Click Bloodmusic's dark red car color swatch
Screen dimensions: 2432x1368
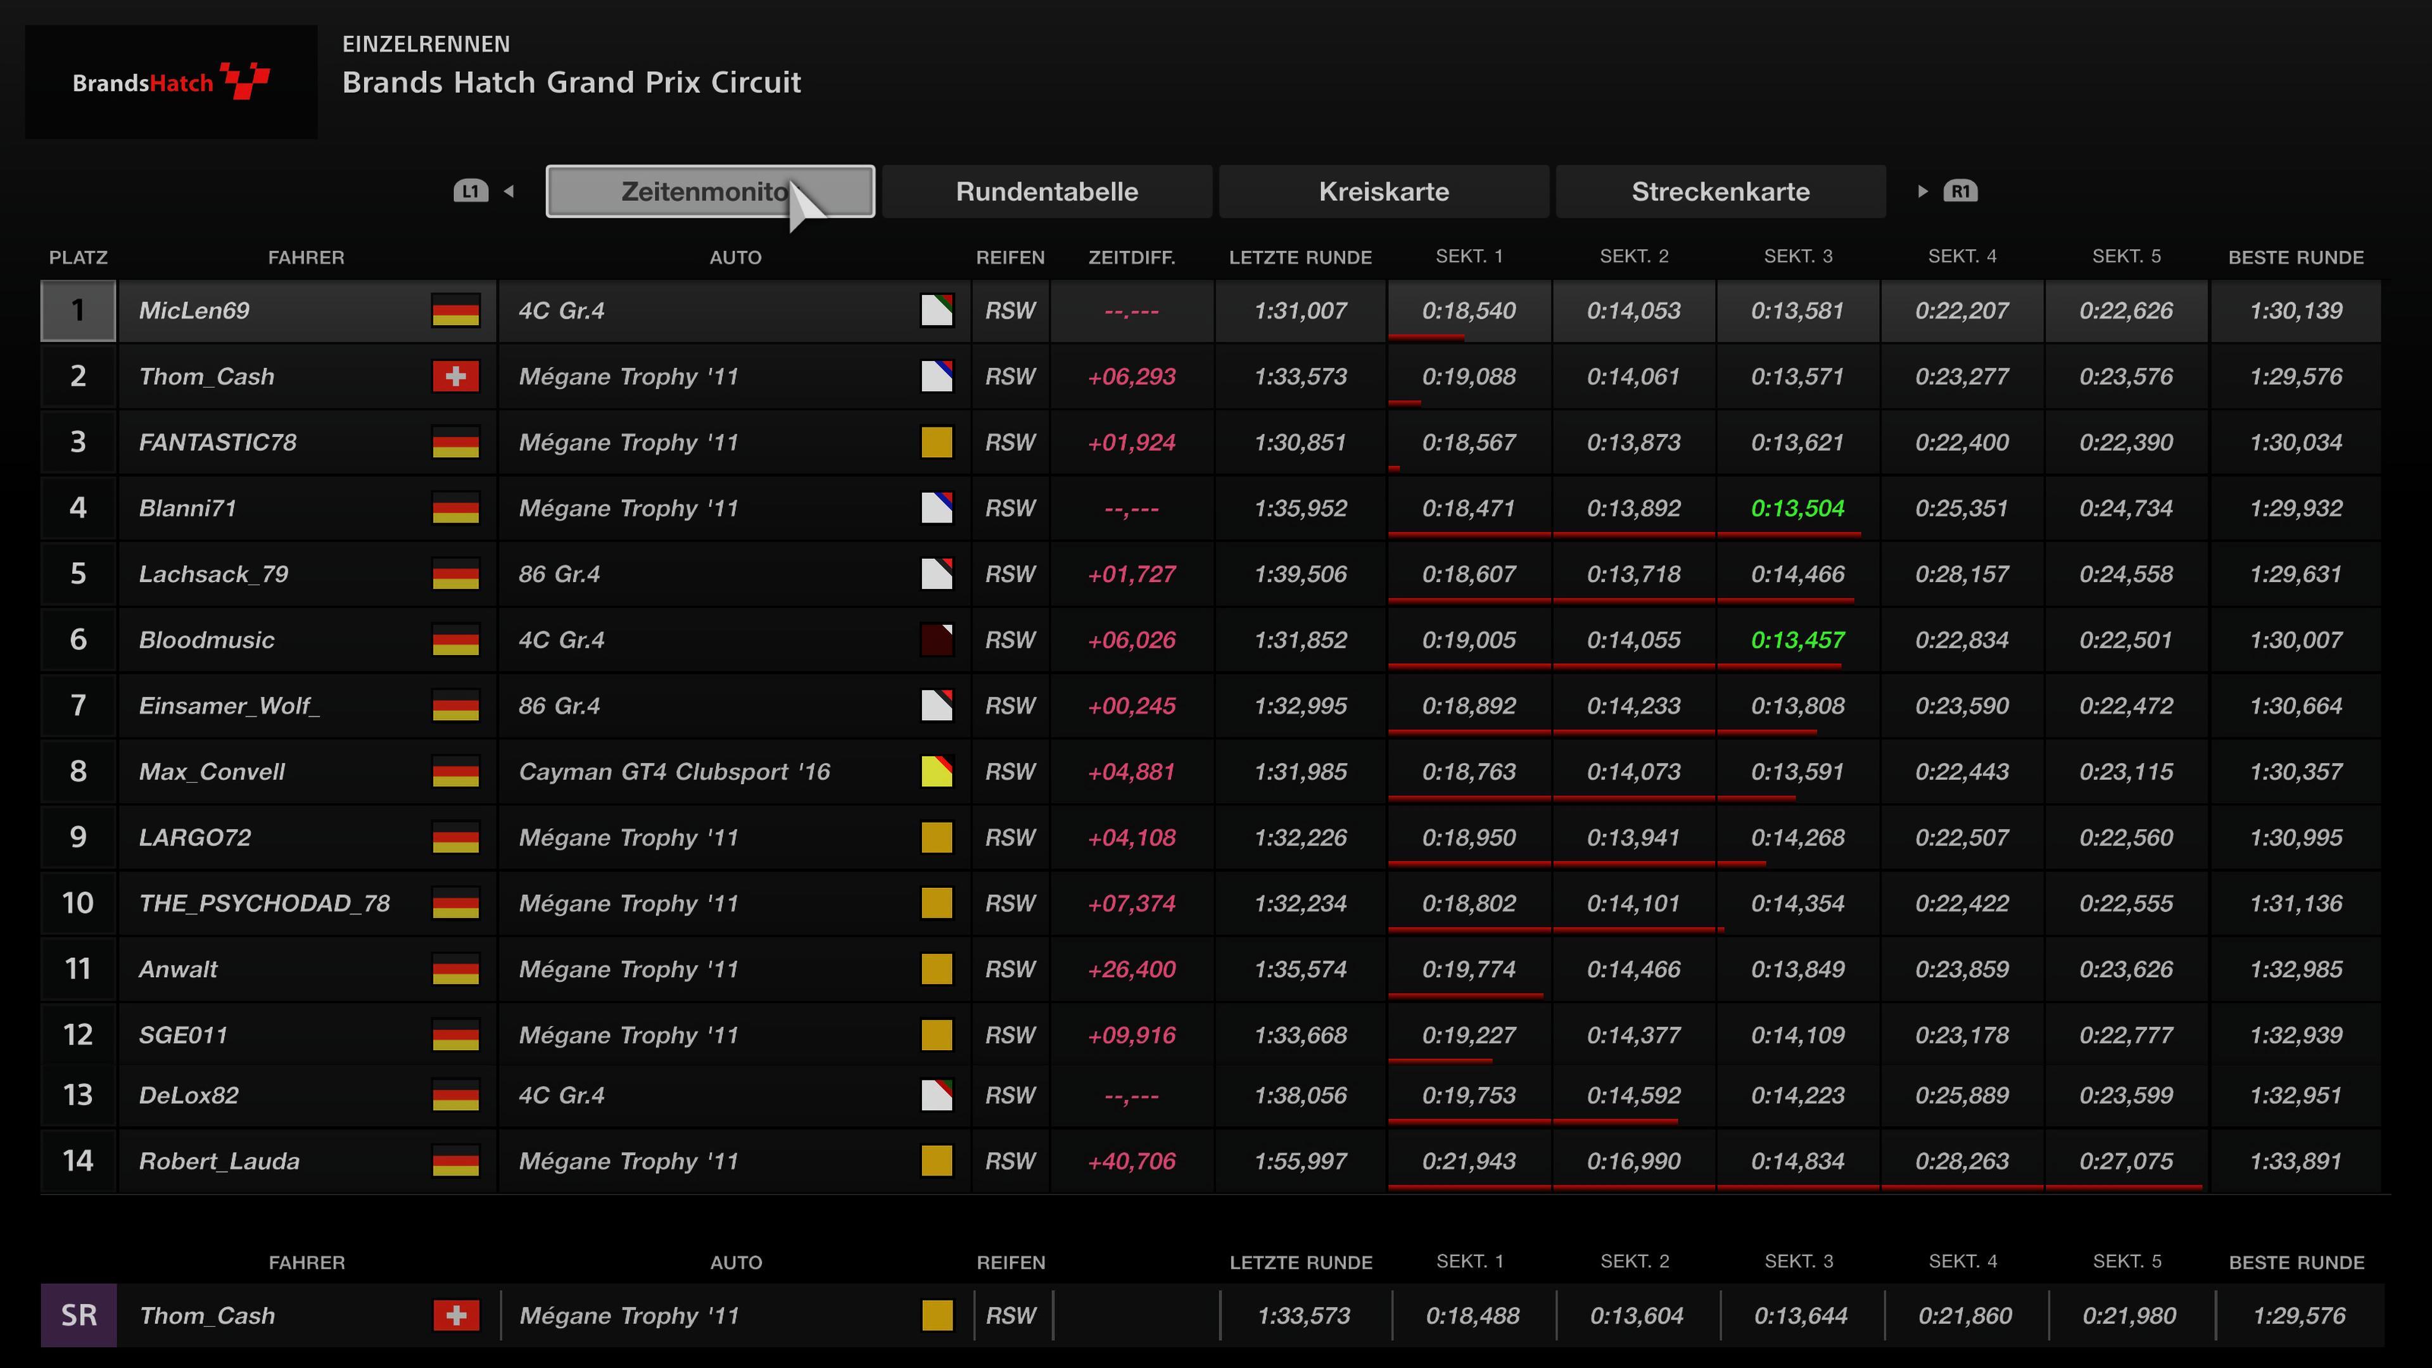click(x=937, y=640)
